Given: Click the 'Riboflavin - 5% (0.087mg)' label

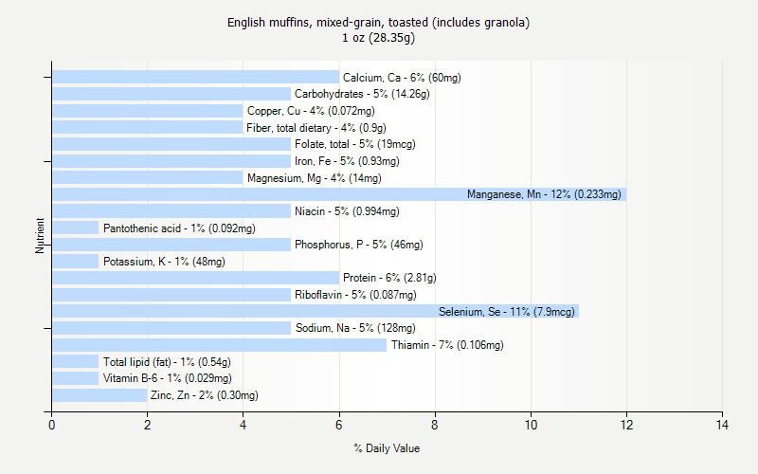Looking at the screenshot, I should 355,295.
